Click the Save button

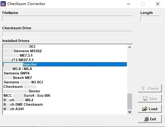coord(150,99)
